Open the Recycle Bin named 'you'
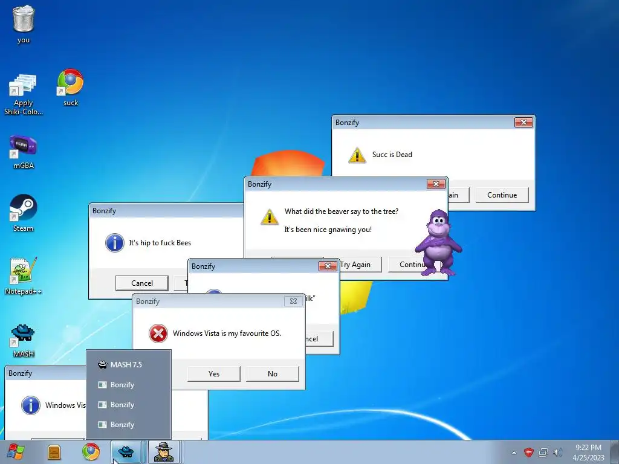 [24, 24]
